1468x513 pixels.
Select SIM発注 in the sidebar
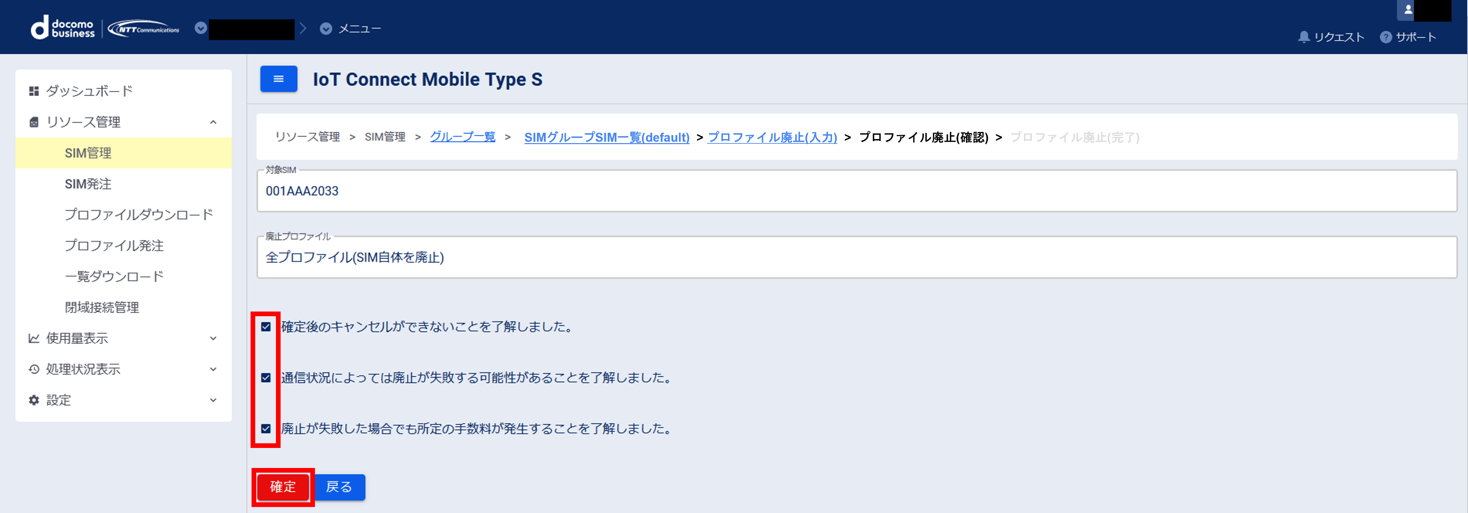point(88,183)
